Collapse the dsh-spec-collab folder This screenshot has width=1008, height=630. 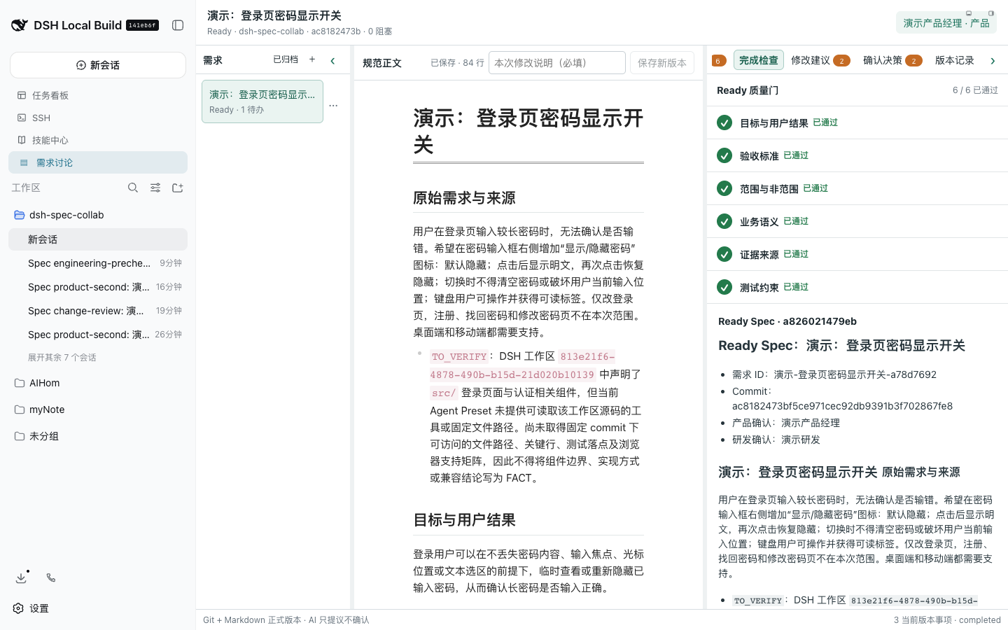98,215
